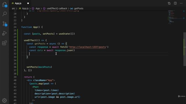Open Run and Debug view
Screen dimensions: 186x104
(5, 33)
